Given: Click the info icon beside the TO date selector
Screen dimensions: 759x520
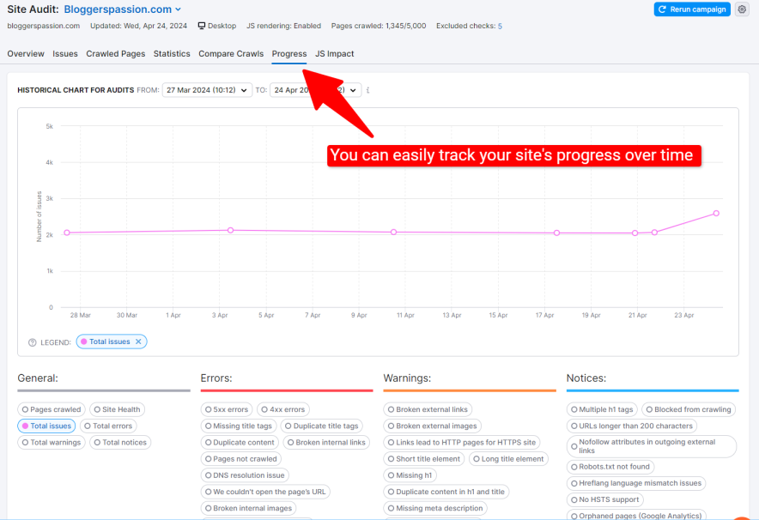Looking at the screenshot, I should (369, 89).
